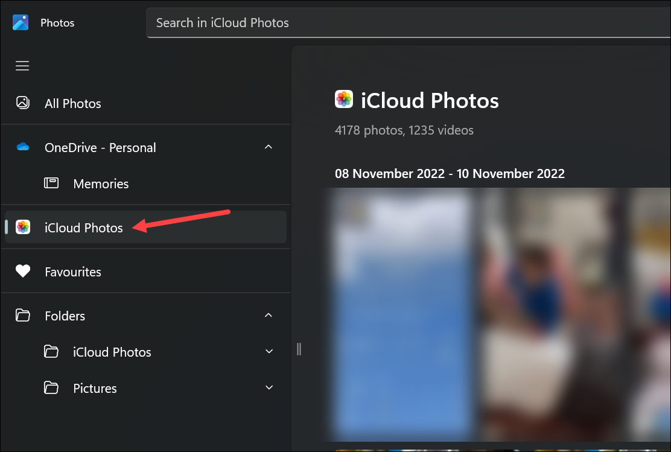Viewport: 671px width, 452px height.
Task: Collapse the Folders section
Action: [x=269, y=315]
